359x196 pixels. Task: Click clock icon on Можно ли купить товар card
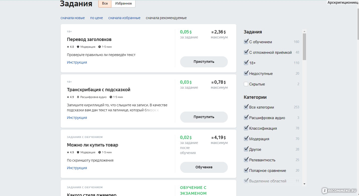coord(100,152)
